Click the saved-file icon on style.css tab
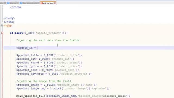The image size is (174, 98). (x=8, y=3)
